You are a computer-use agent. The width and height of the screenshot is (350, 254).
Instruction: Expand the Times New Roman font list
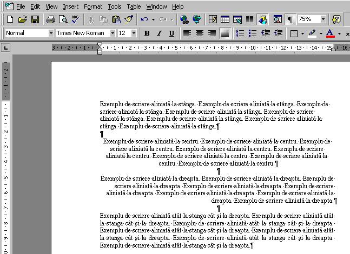point(113,33)
